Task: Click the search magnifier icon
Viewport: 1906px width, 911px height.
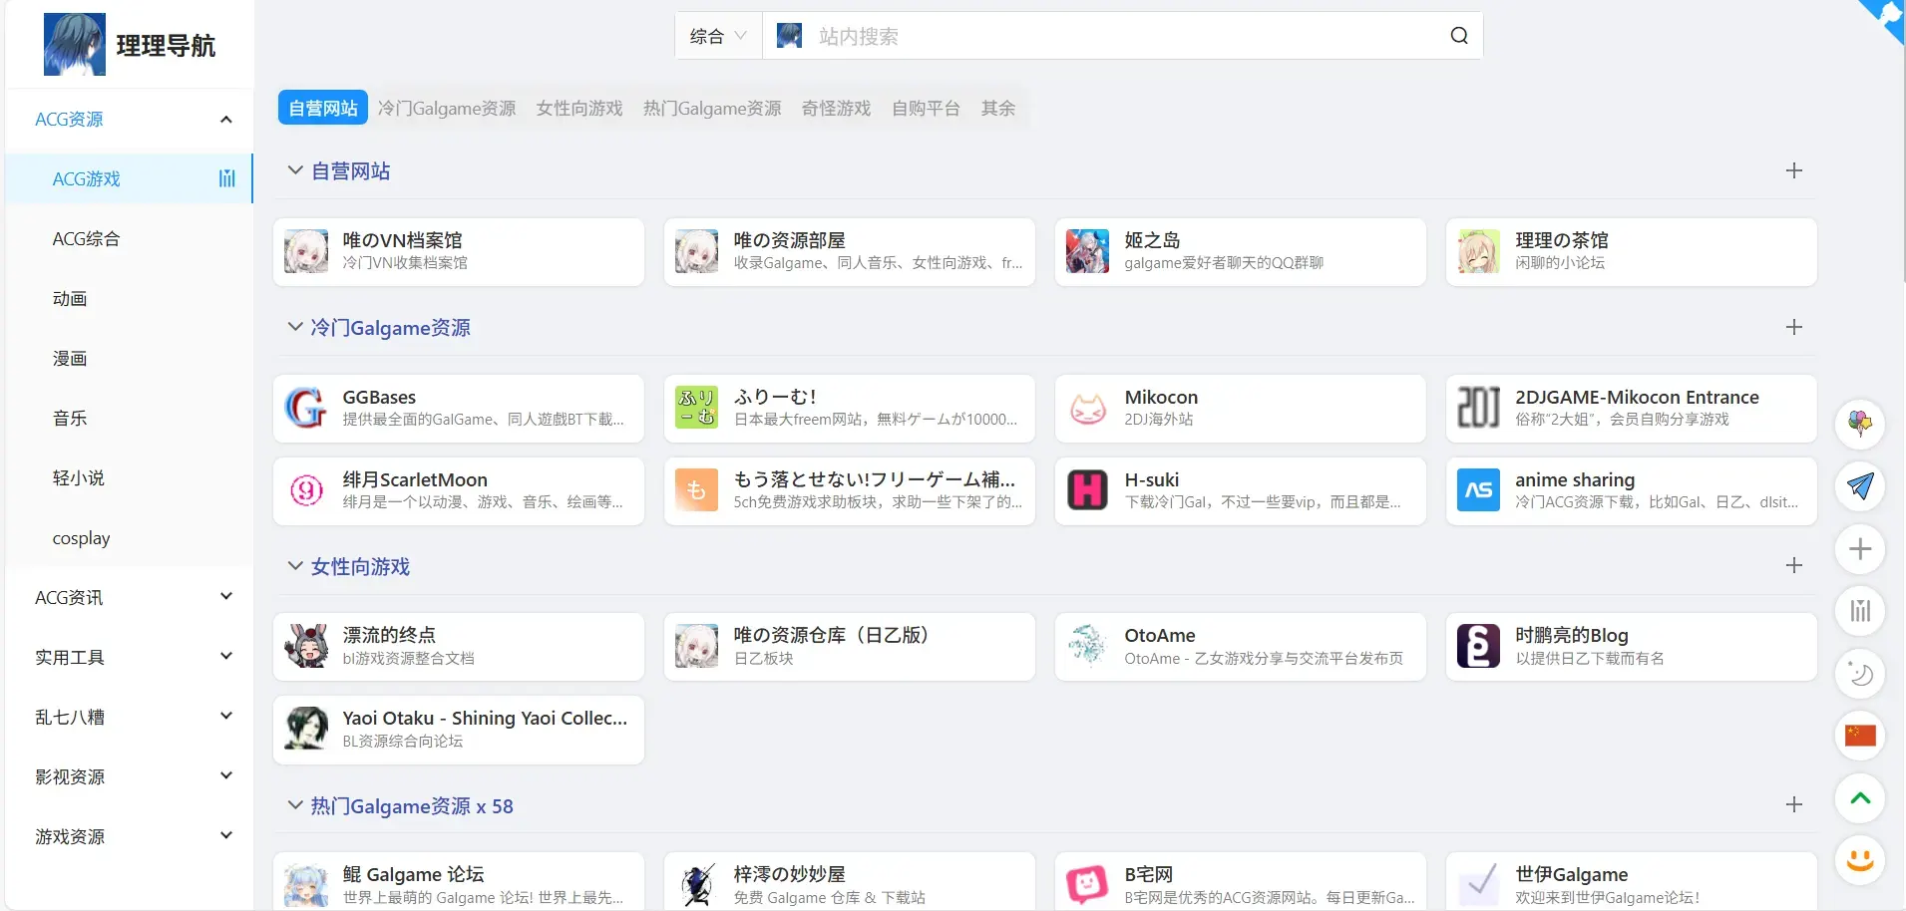Action: (1458, 36)
